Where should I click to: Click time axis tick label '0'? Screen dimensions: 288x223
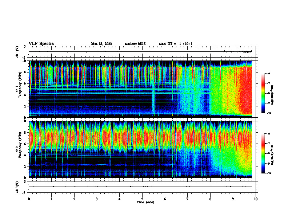[29, 199]
